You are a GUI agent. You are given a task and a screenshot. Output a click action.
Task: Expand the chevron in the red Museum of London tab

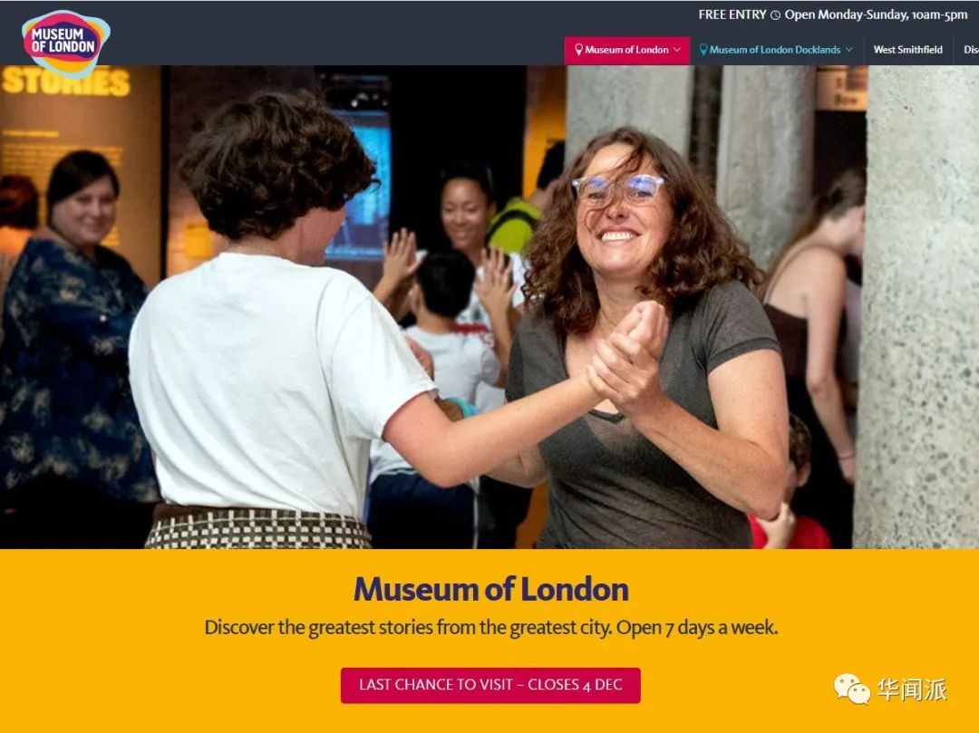pyautogui.click(x=677, y=49)
